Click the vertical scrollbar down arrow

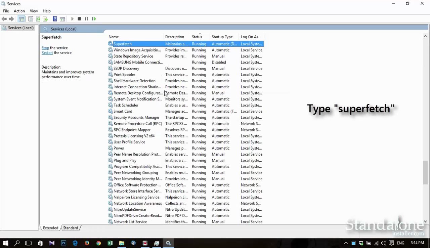click(x=425, y=221)
